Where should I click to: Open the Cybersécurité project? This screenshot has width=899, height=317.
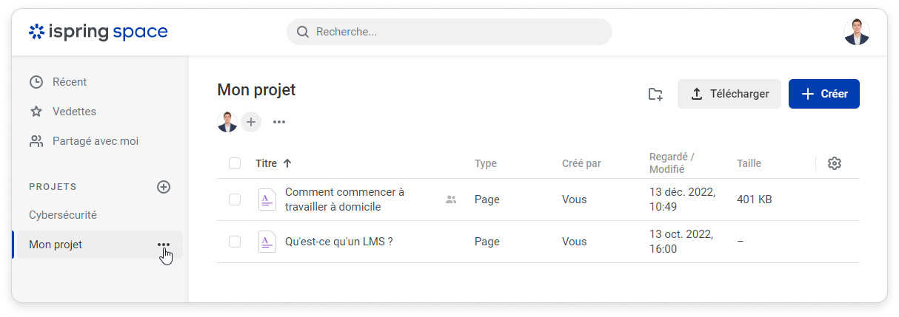click(63, 215)
